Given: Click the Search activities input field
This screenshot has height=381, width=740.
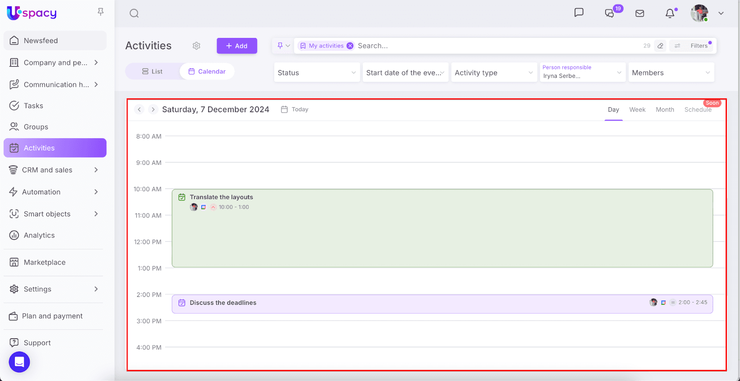Looking at the screenshot, I should coord(495,46).
